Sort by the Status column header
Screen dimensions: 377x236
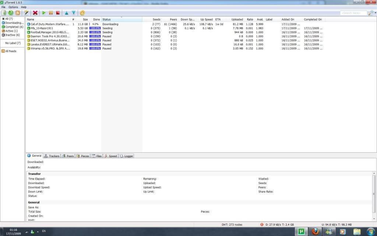tap(121, 20)
